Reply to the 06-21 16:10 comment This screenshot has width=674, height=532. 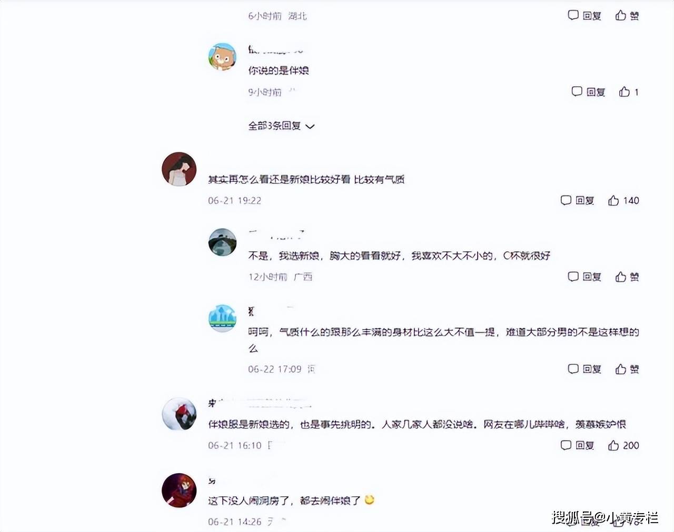tap(577, 445)
